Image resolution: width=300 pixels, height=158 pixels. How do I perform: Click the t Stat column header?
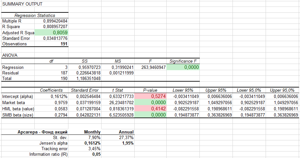pyautogui.click(x=118, y=90)
